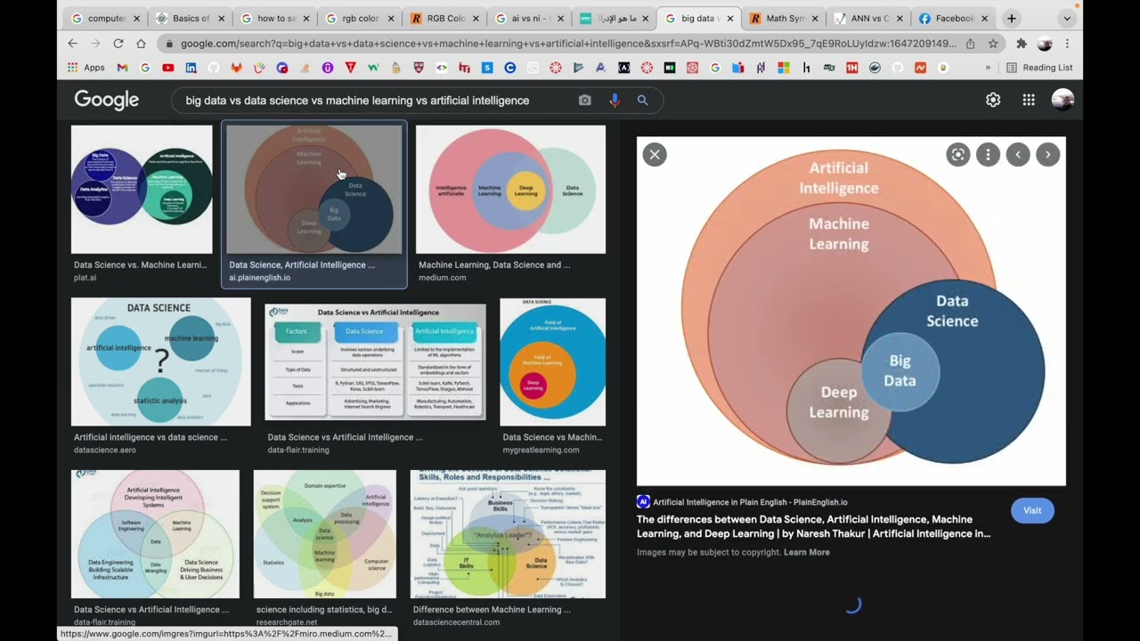Image resolution: width=1140 pixels, height=641 pixels.
Task: Close the image preview panel
Action: coord(655,155)
